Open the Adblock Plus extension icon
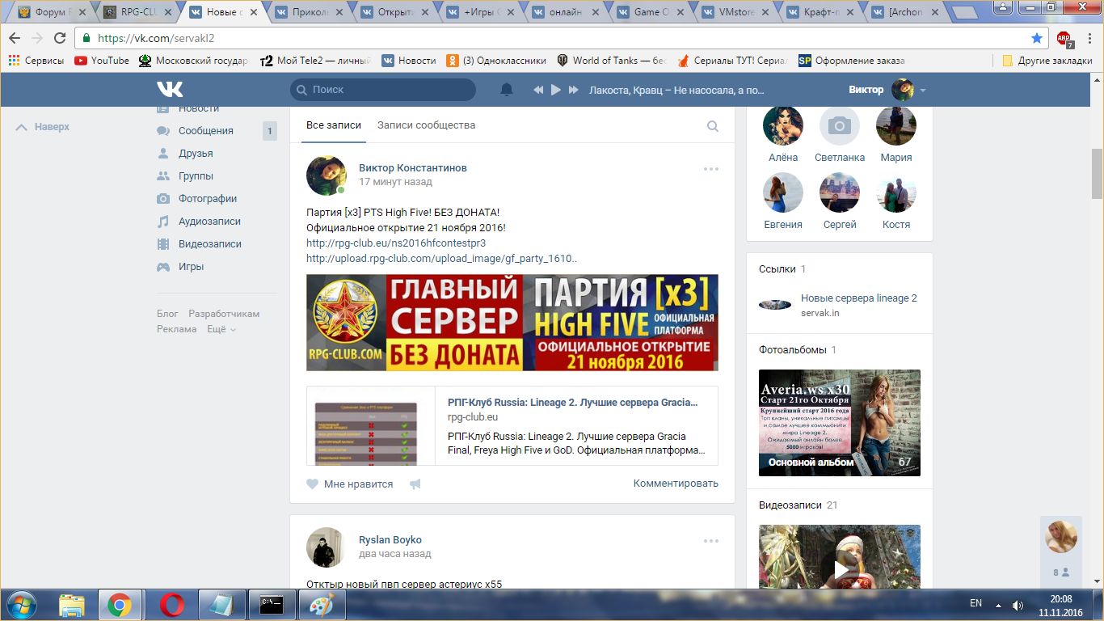The image size is (1104, 621). pyautogui.click(x=1064, y=38)
